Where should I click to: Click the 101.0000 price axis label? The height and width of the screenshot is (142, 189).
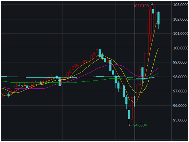[181, 34]
